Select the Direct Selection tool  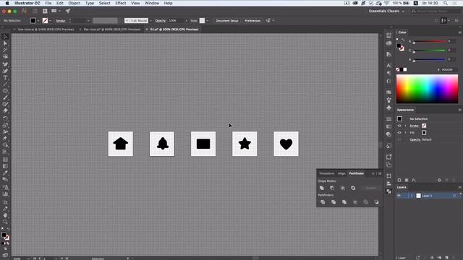pyautogui.click(x=5, y=43)
